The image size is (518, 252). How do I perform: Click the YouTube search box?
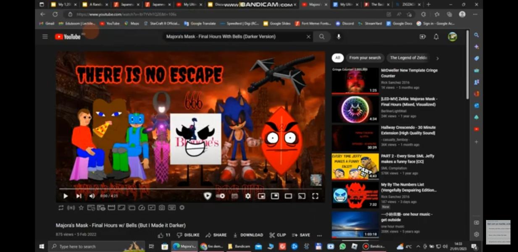[234, 37]
